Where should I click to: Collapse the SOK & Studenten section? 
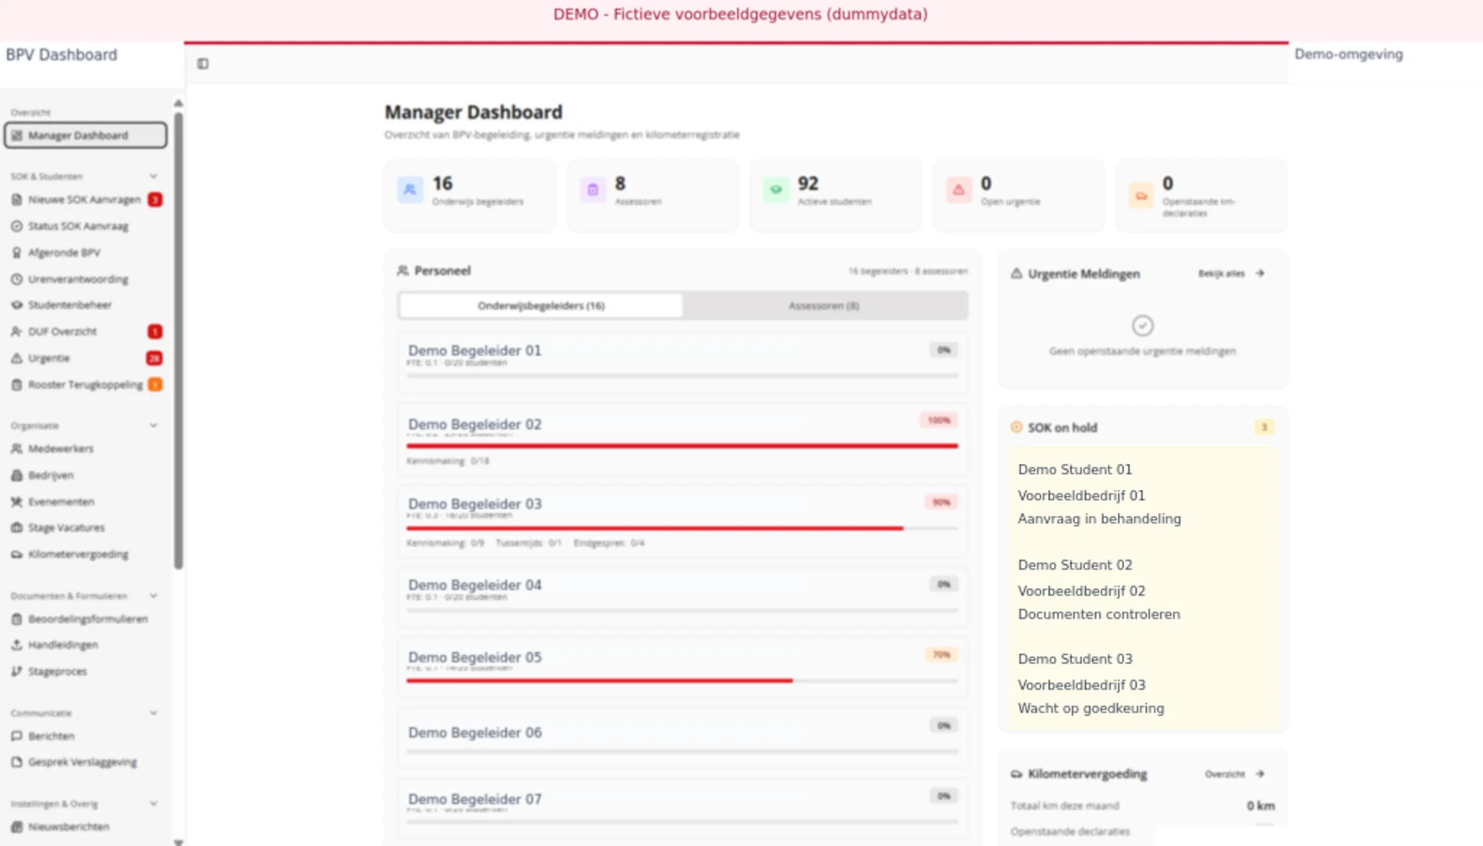click(153, 177)
